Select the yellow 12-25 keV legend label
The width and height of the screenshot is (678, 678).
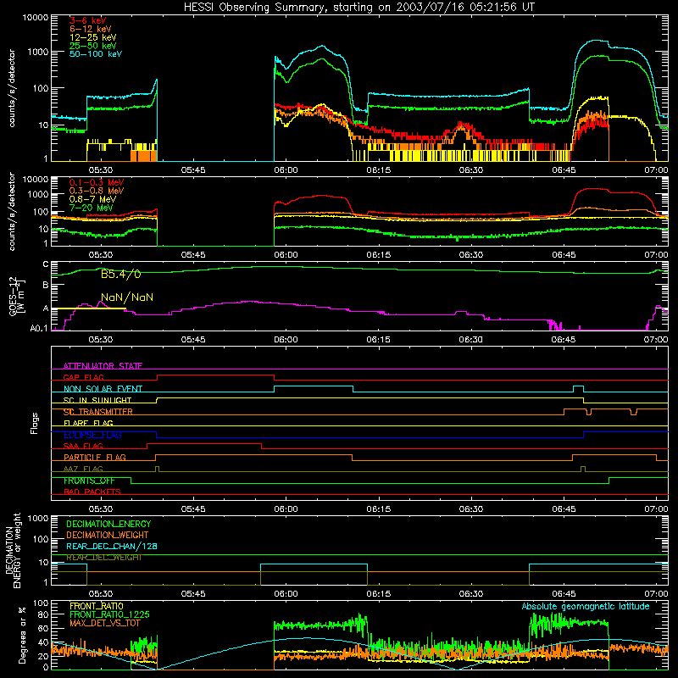92,37
